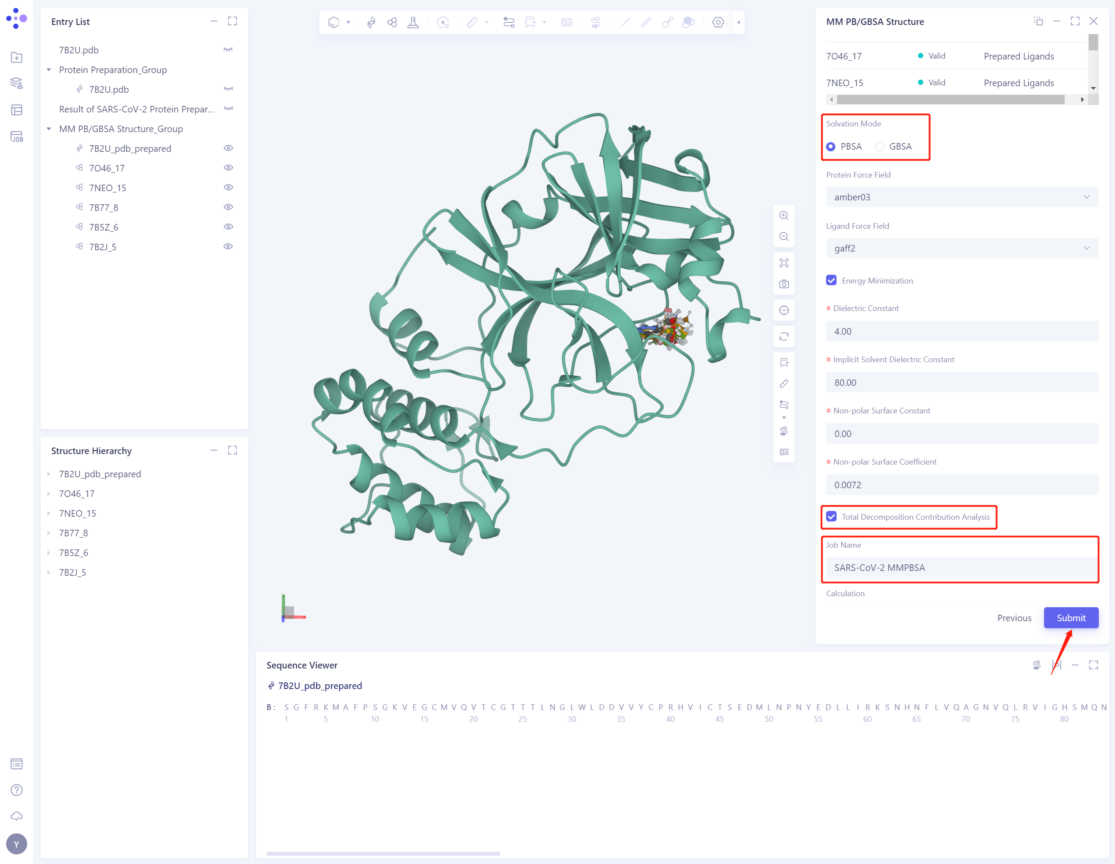The image size is (1115, 864).
Task: Hide 7B2U_pdb_prepared with its eye icon
Action: click(228, 148)
